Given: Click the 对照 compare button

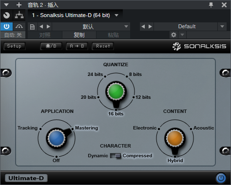Looking at the screenshot, I should pos(45,35).
